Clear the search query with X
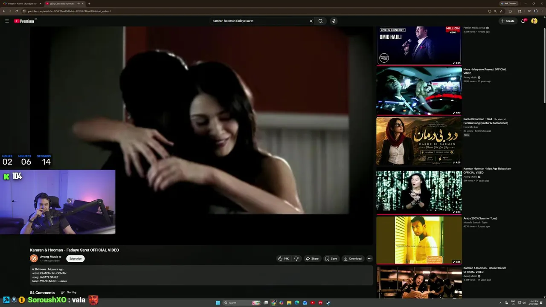Screen dimensions: 546x307 tap(311, 21)
